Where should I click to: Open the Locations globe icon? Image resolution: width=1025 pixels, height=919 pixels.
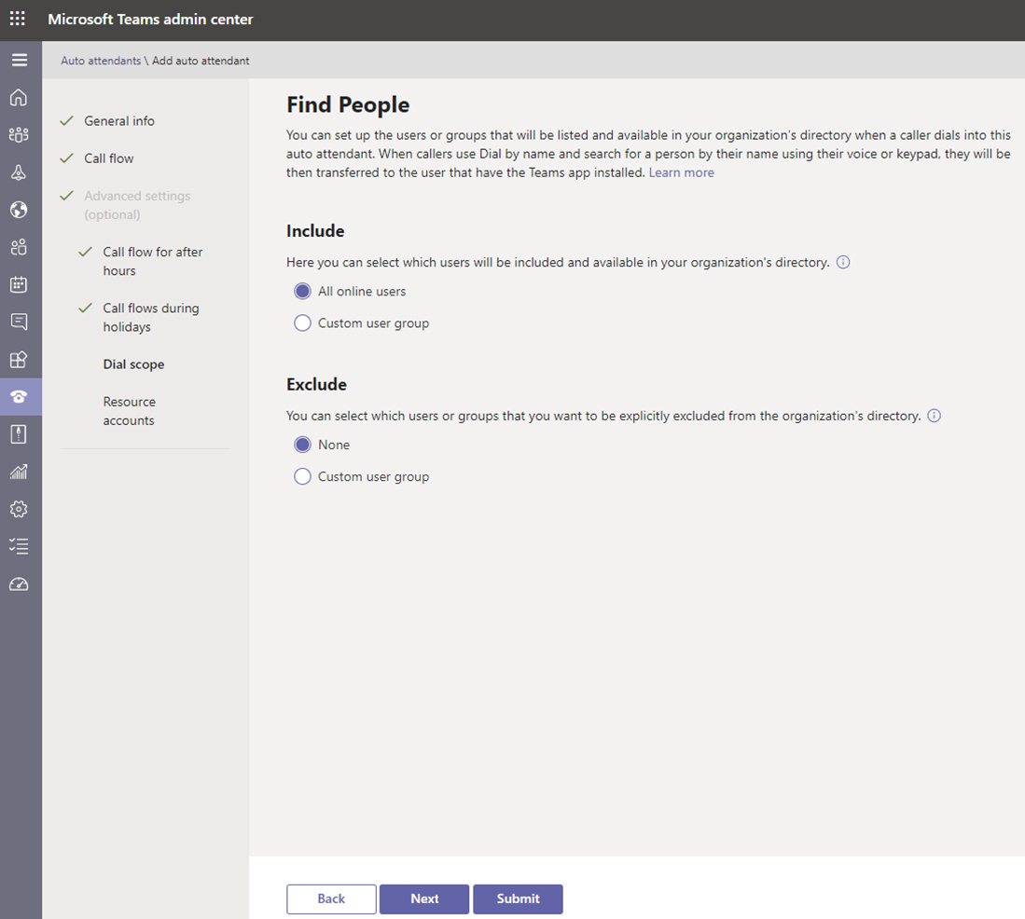(x=19, y=210)
